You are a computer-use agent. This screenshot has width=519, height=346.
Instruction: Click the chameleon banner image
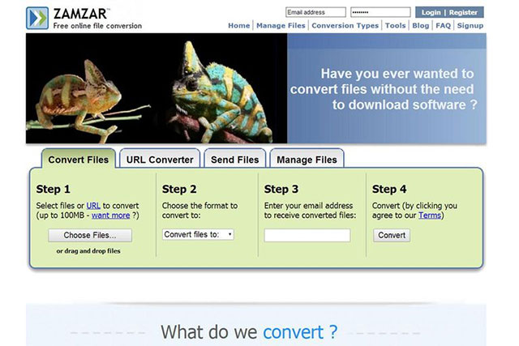point(156,88)
